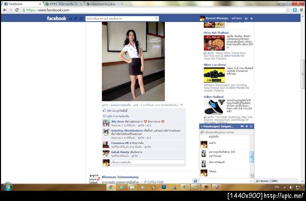Like the Fallen Thailand ad
Viewport: 306px width, 201px height.
tap(211, 117)
